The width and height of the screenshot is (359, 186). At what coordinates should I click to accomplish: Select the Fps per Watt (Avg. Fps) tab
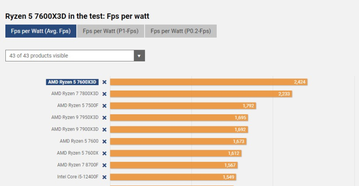[41, 31]
